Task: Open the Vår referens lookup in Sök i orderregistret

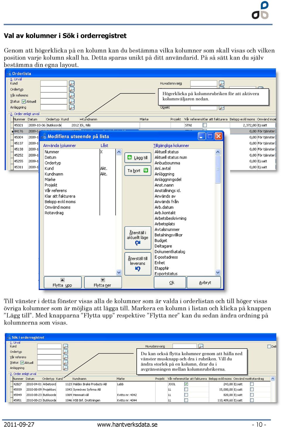Action: 66,357
